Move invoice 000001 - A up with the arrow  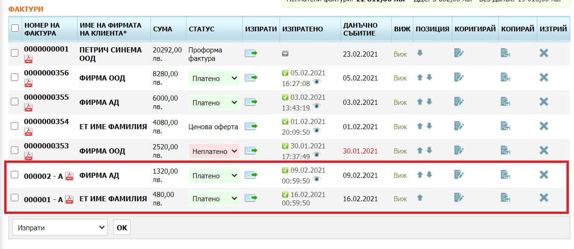420,198
